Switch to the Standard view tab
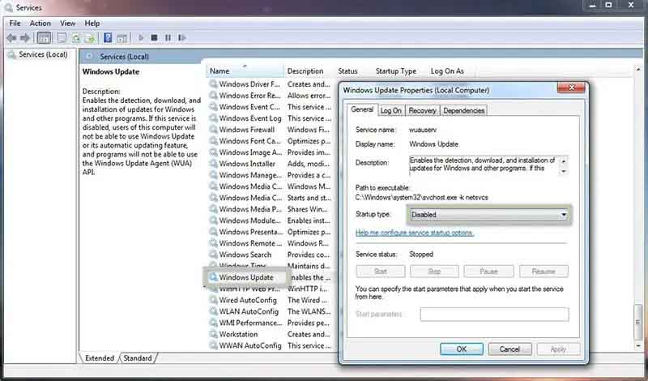The width and height of the screenshot is (648, 381). [x=138, y=357]
